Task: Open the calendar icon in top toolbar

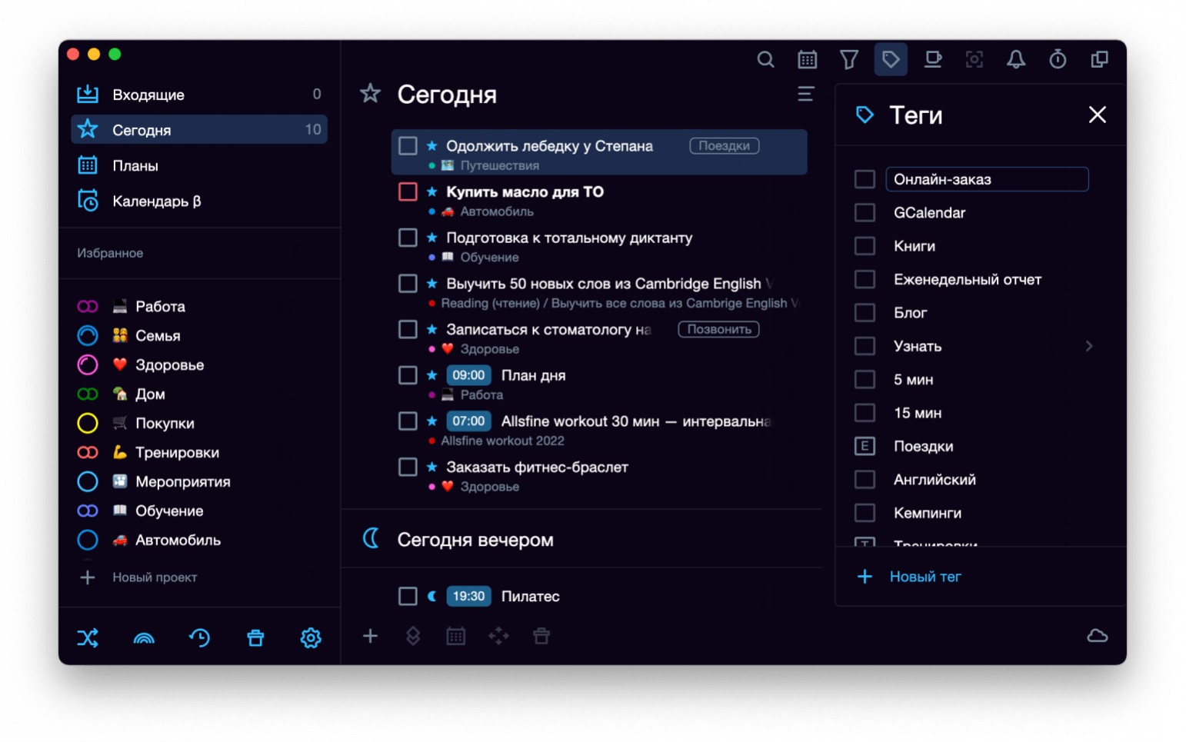Action: (x=807, y=59)
